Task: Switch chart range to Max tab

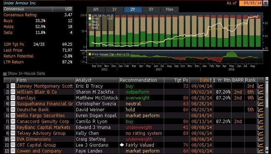Action: click(170, 9)
